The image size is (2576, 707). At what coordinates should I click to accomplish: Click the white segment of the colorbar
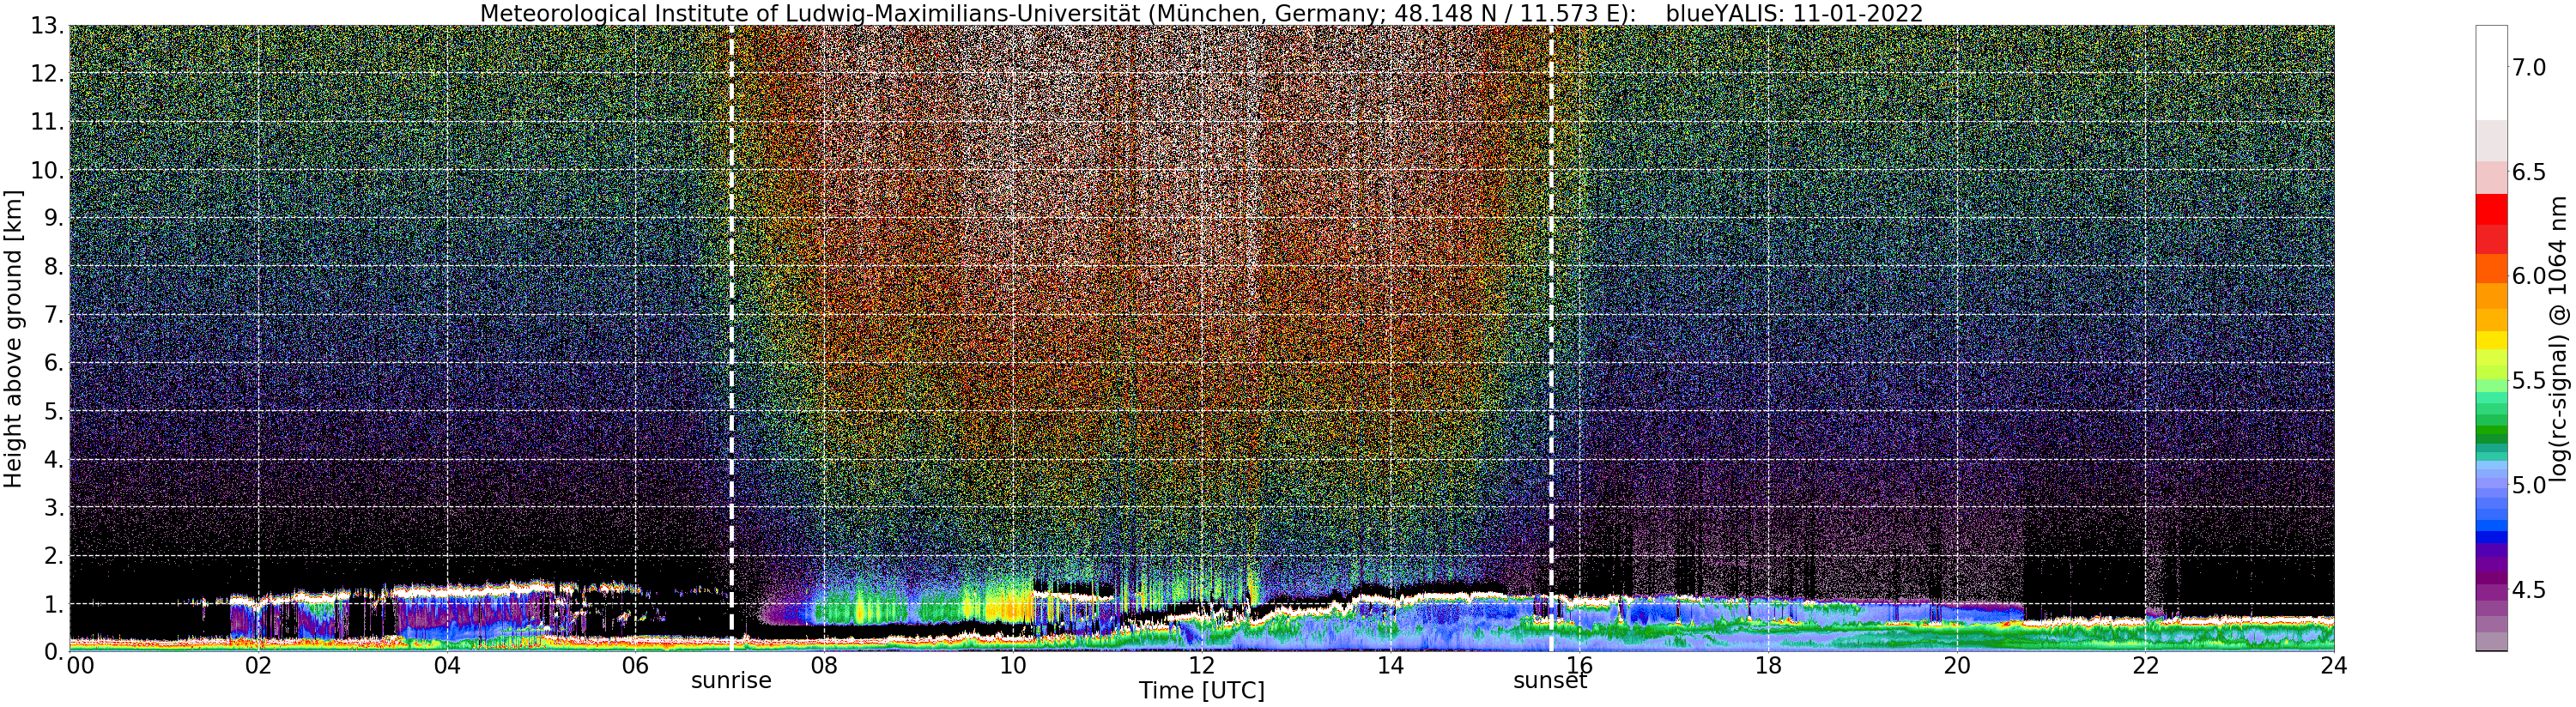2491,73
